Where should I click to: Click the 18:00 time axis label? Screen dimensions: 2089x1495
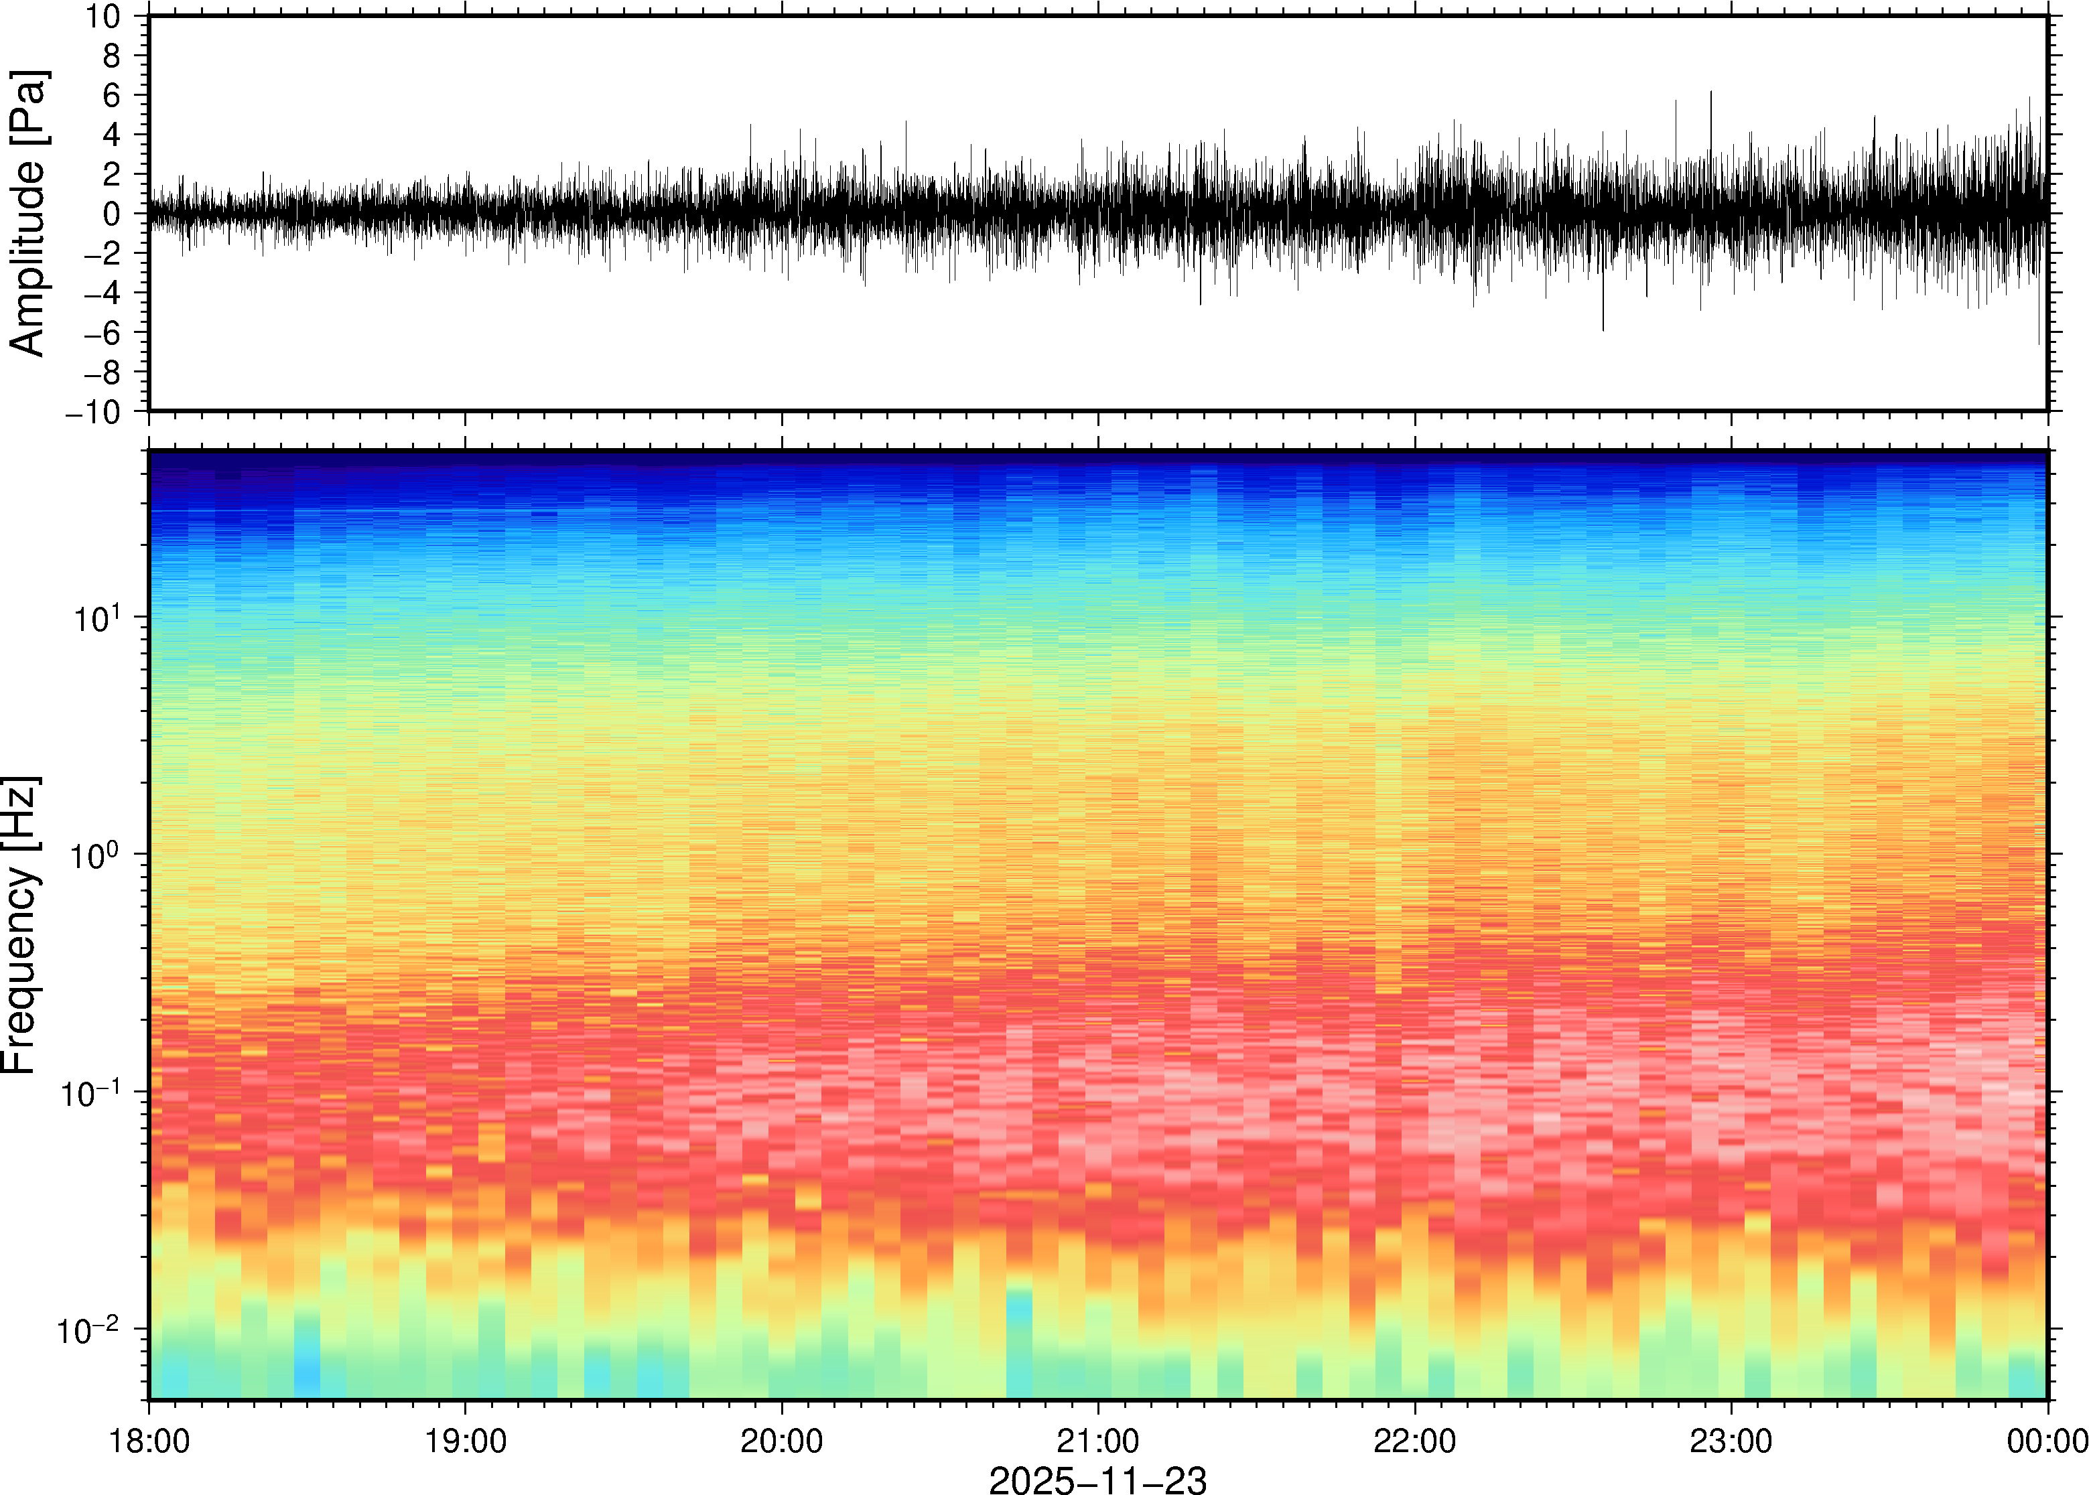click(x=149, y=1441)
